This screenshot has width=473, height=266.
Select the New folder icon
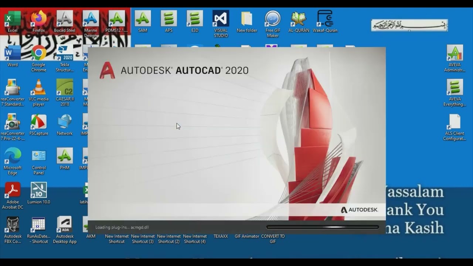(x=247, y=21)
